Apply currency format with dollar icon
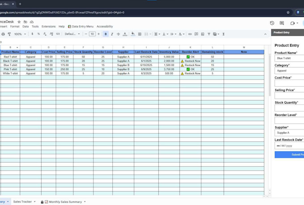 click(32, 34)
